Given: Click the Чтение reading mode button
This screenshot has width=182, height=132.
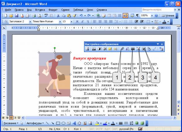Looking at the screenshot, I should (x=168, y=15).
